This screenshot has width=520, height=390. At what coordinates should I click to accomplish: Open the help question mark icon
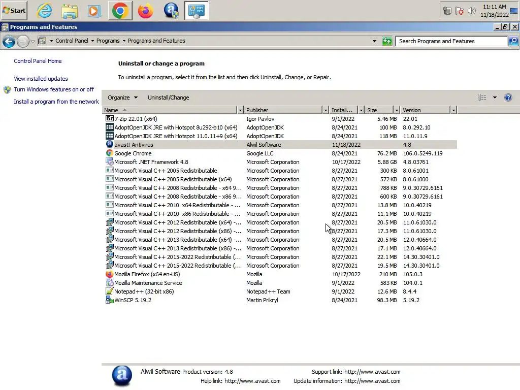point(508,97)
